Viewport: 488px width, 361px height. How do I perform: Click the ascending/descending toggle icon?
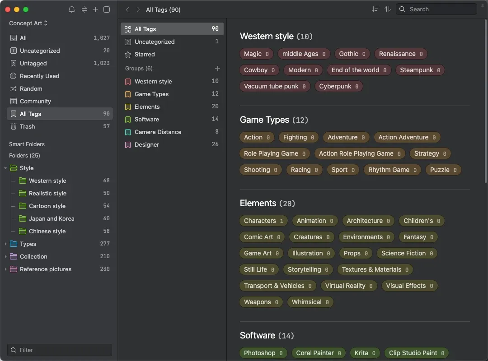click(x=388, y=9)
